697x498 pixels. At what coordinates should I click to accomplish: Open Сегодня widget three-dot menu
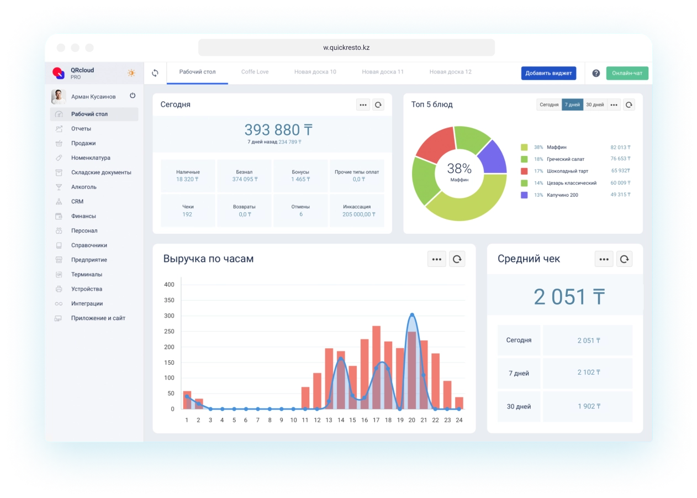click(x=363, y=104)
